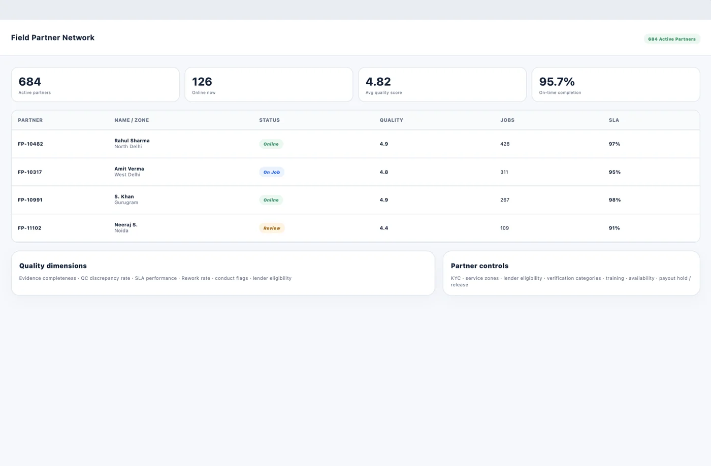Open partner ID FP-10482

pos(30,144)
